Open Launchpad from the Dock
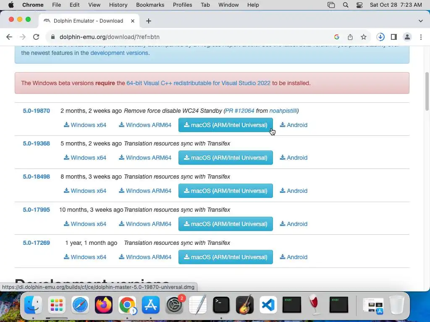Viewport: 430px width, 322px height. tap(57, 305)
